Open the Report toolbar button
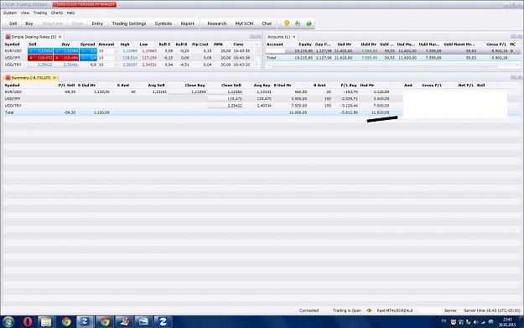 click(187, 23)
